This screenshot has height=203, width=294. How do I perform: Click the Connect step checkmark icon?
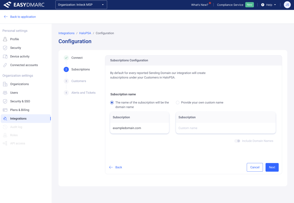pyautogui.click(x=66, y=58)
